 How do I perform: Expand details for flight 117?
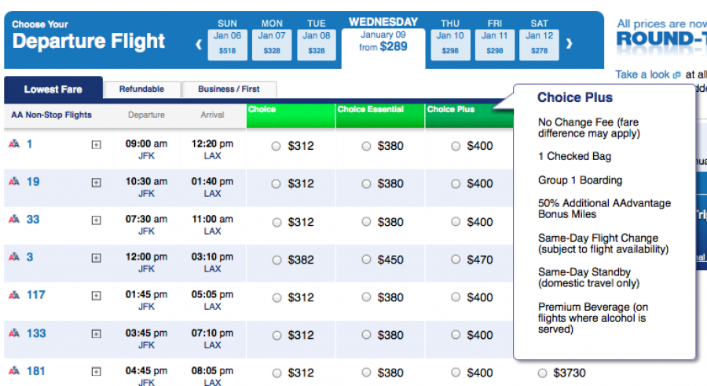[96, 296]
